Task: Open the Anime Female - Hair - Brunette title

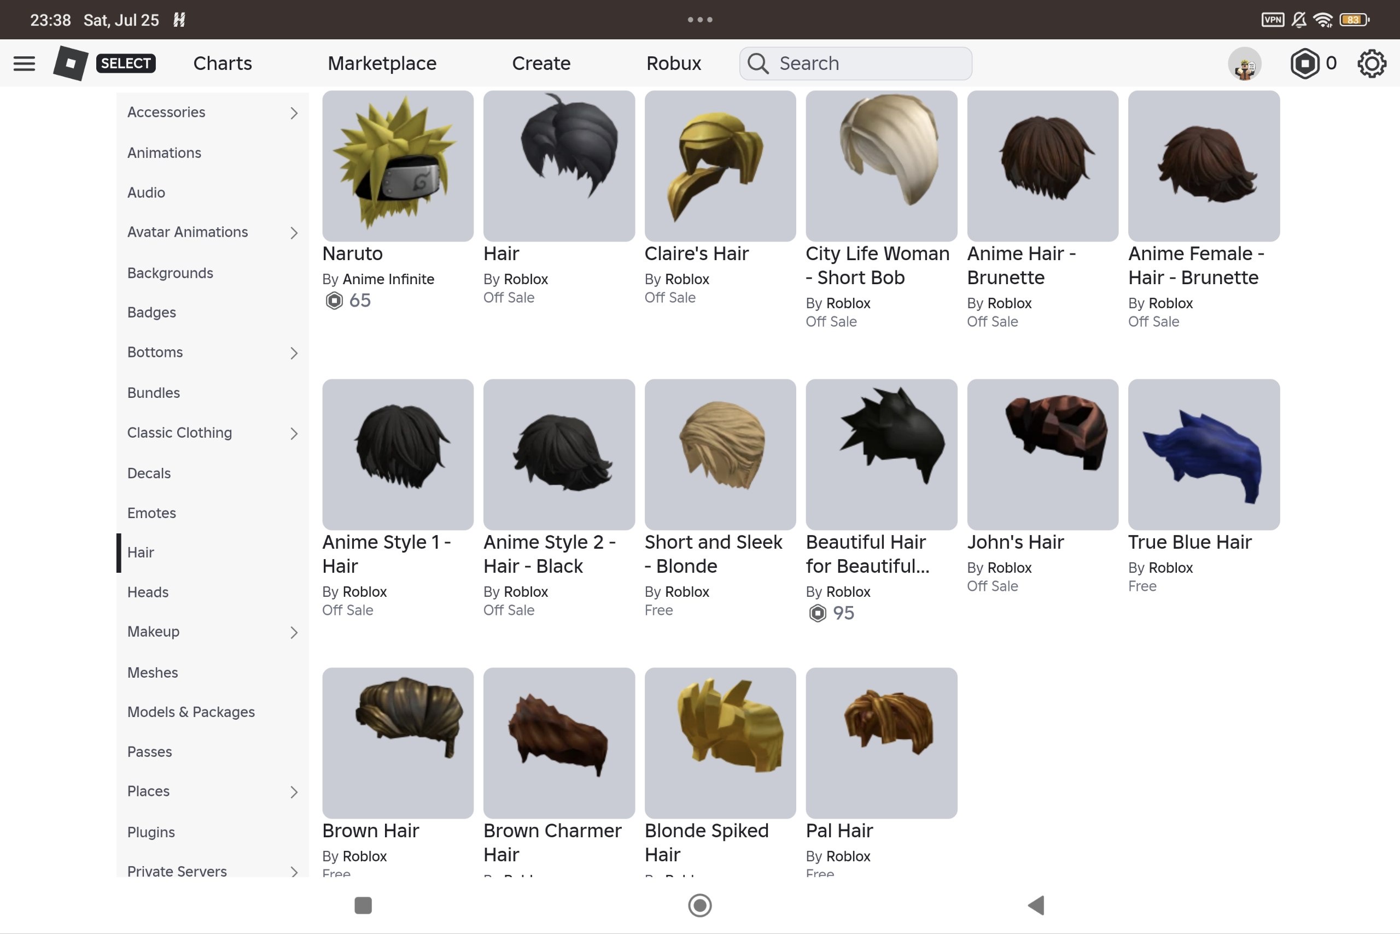Action: click(x=1195, y=265)
